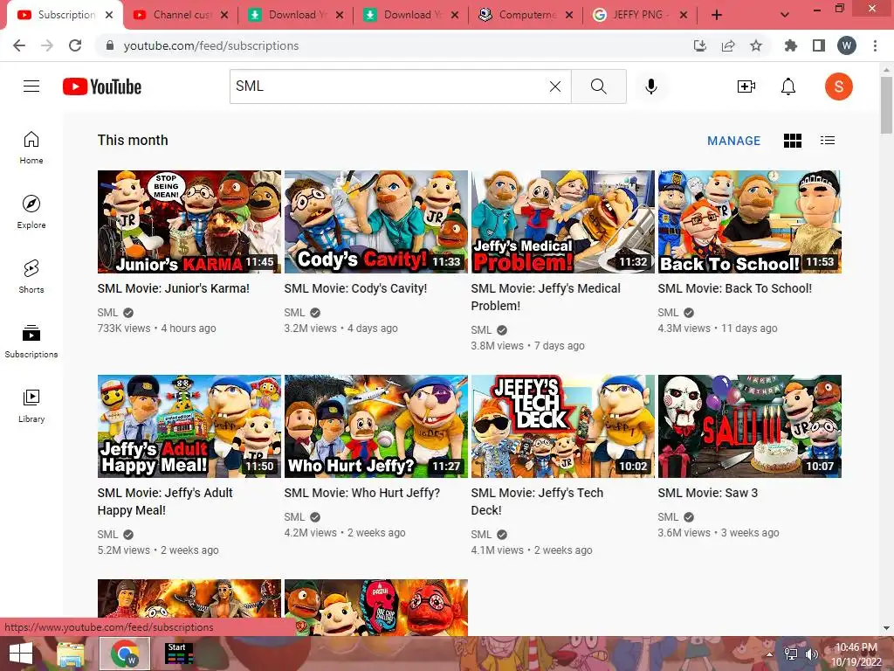This screenshot has width=894, height=671.
Task: Reload the page
Action: point(75,45)
